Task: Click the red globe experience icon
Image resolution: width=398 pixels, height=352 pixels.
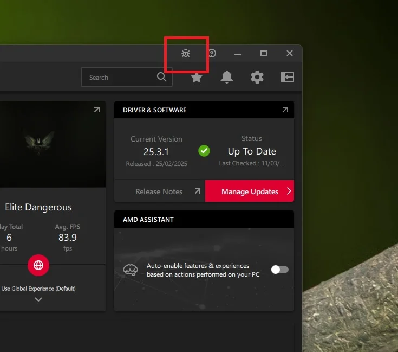Action: [x=38, y=265]
